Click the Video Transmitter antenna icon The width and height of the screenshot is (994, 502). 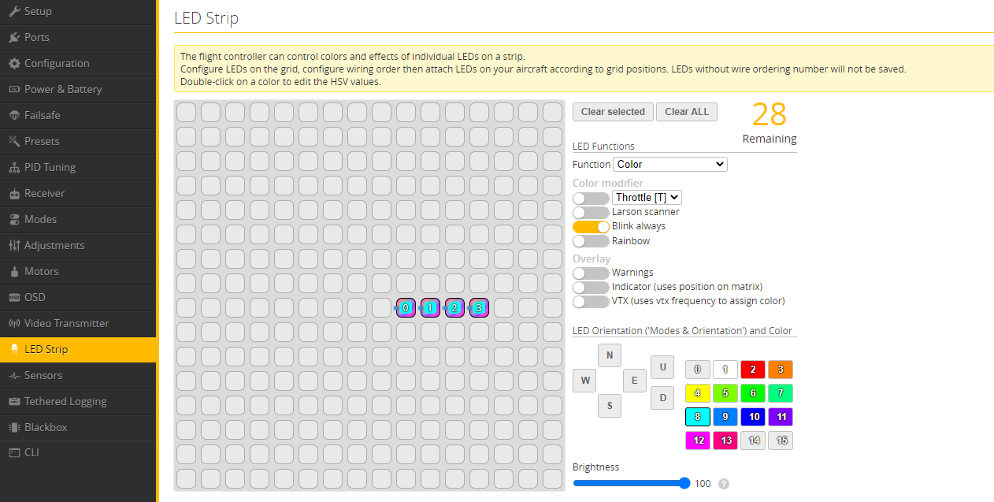click(x=14, y=323)
